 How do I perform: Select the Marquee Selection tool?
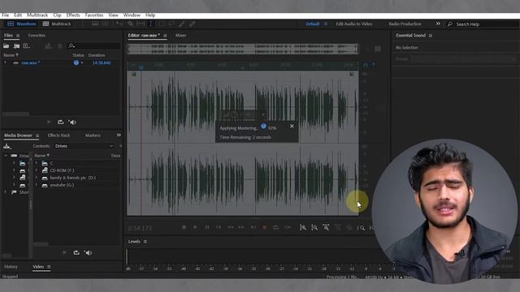[x=162, y=24]
